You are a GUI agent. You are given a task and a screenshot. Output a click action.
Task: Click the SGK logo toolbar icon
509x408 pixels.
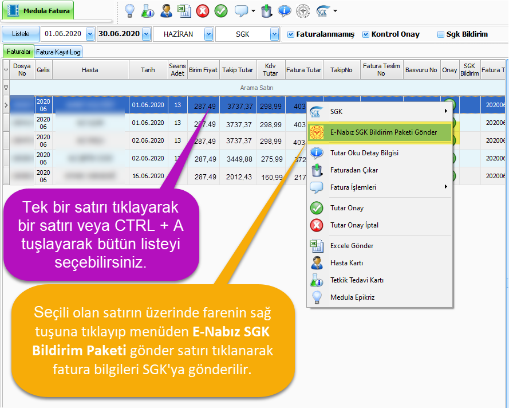pyautogui.click(x=323, y=11)
